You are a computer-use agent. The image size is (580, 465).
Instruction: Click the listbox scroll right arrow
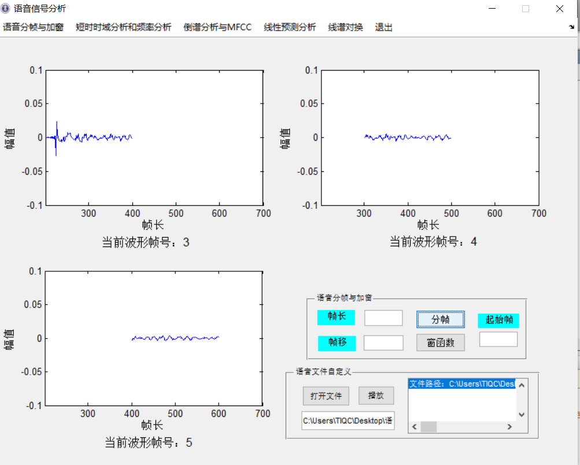(x=509, y=427)
